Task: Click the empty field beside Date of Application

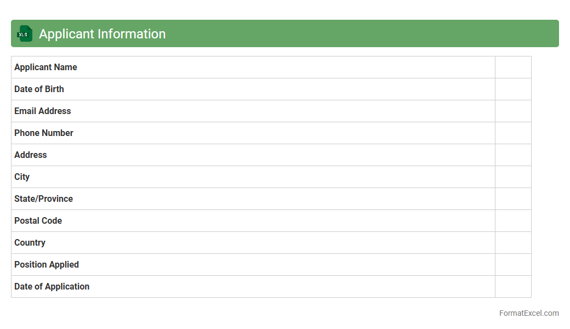Action: click(x=513, y=287)
